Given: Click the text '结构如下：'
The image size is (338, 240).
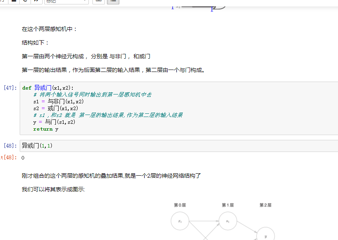Looking at the screenshot, I should 35,43.
